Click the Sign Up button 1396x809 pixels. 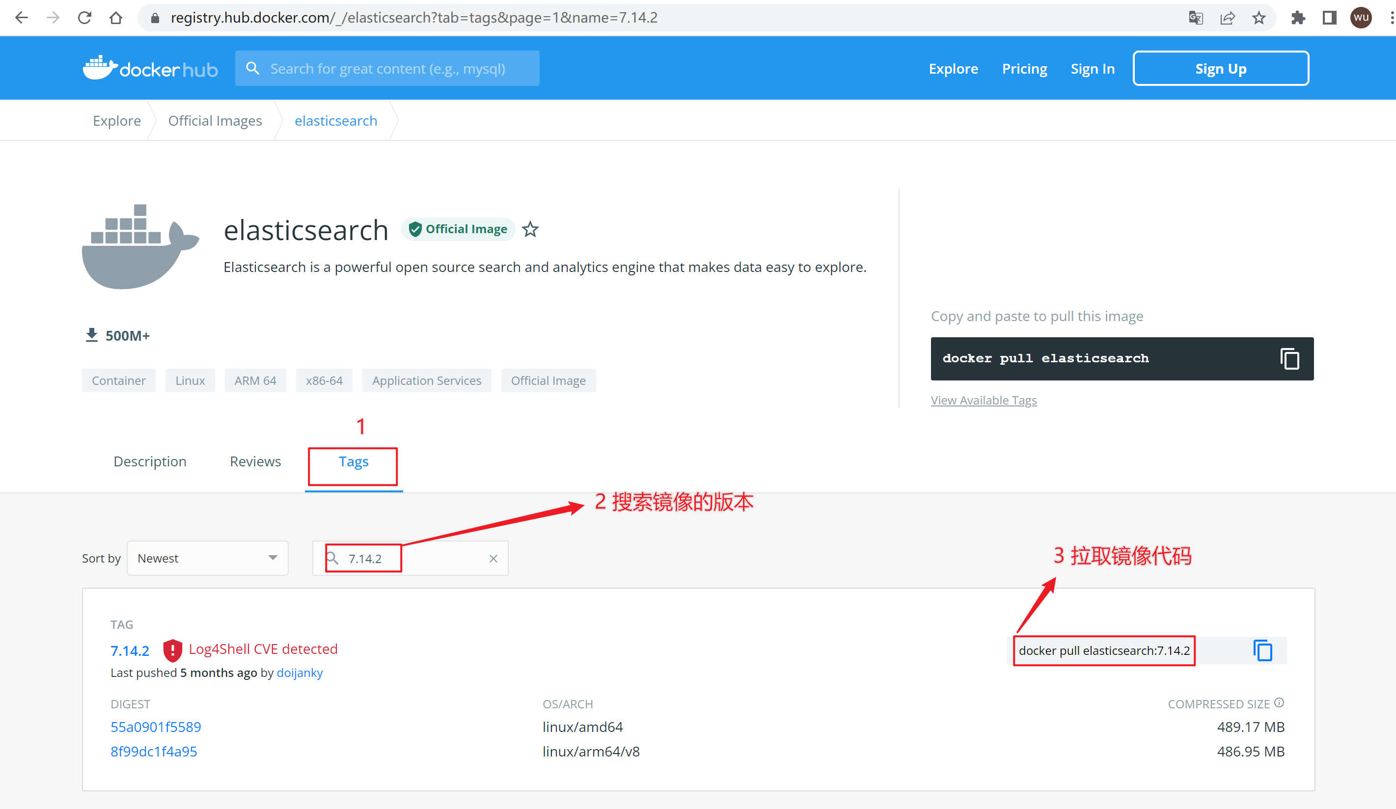click(x=1220, y=69)
